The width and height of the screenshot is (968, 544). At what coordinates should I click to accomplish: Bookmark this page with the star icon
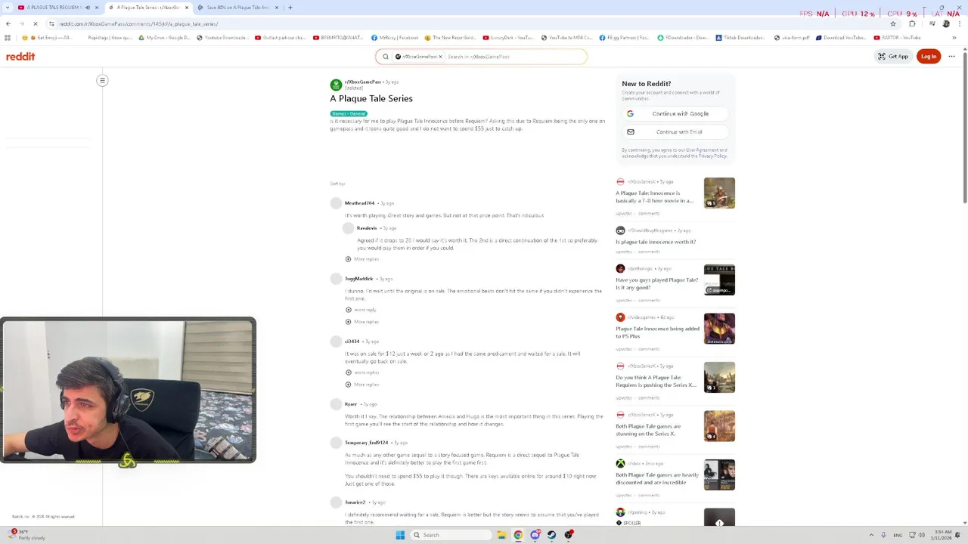[893, 23]
